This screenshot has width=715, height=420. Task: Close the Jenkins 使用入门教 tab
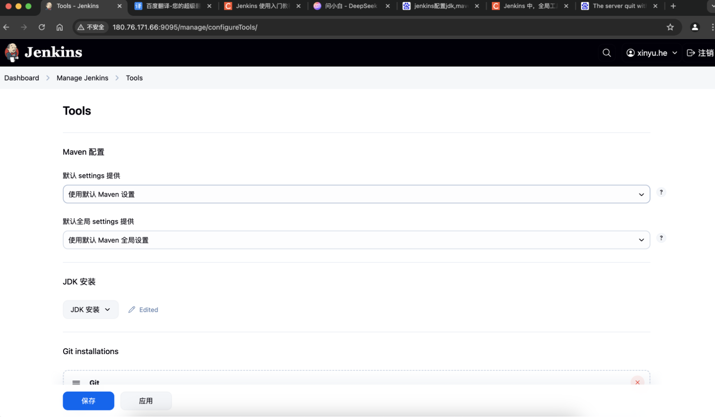[298, 6]
